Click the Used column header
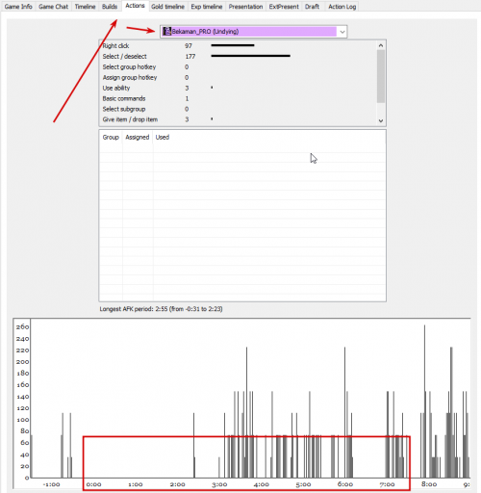Image resolution: width=481 pixels, height=493 pixels. pyautogui.click(x=163, y=138)
